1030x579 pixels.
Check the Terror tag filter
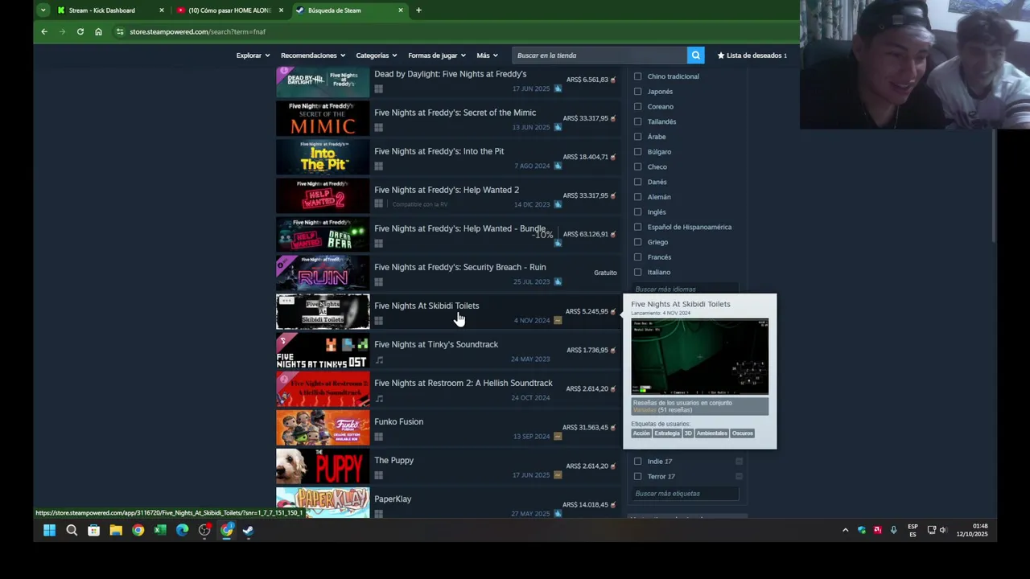pyautogui.click(x=637, y=476)
